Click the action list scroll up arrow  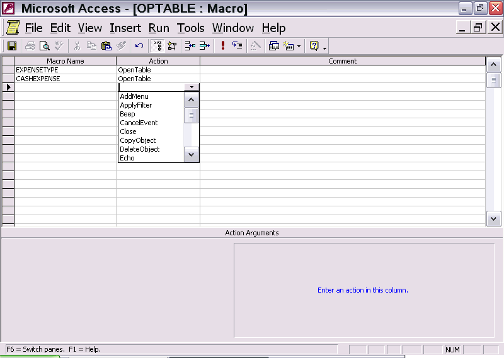point(192,100)
